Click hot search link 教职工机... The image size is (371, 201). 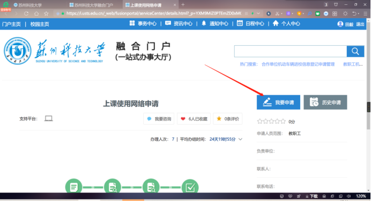(353, 64)
